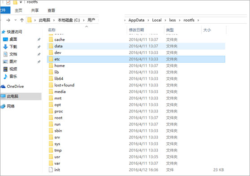250x176 pixels.
Task: Click the Music note icon in sidebar
Action: pyautogui.click(x=5, y=77)
